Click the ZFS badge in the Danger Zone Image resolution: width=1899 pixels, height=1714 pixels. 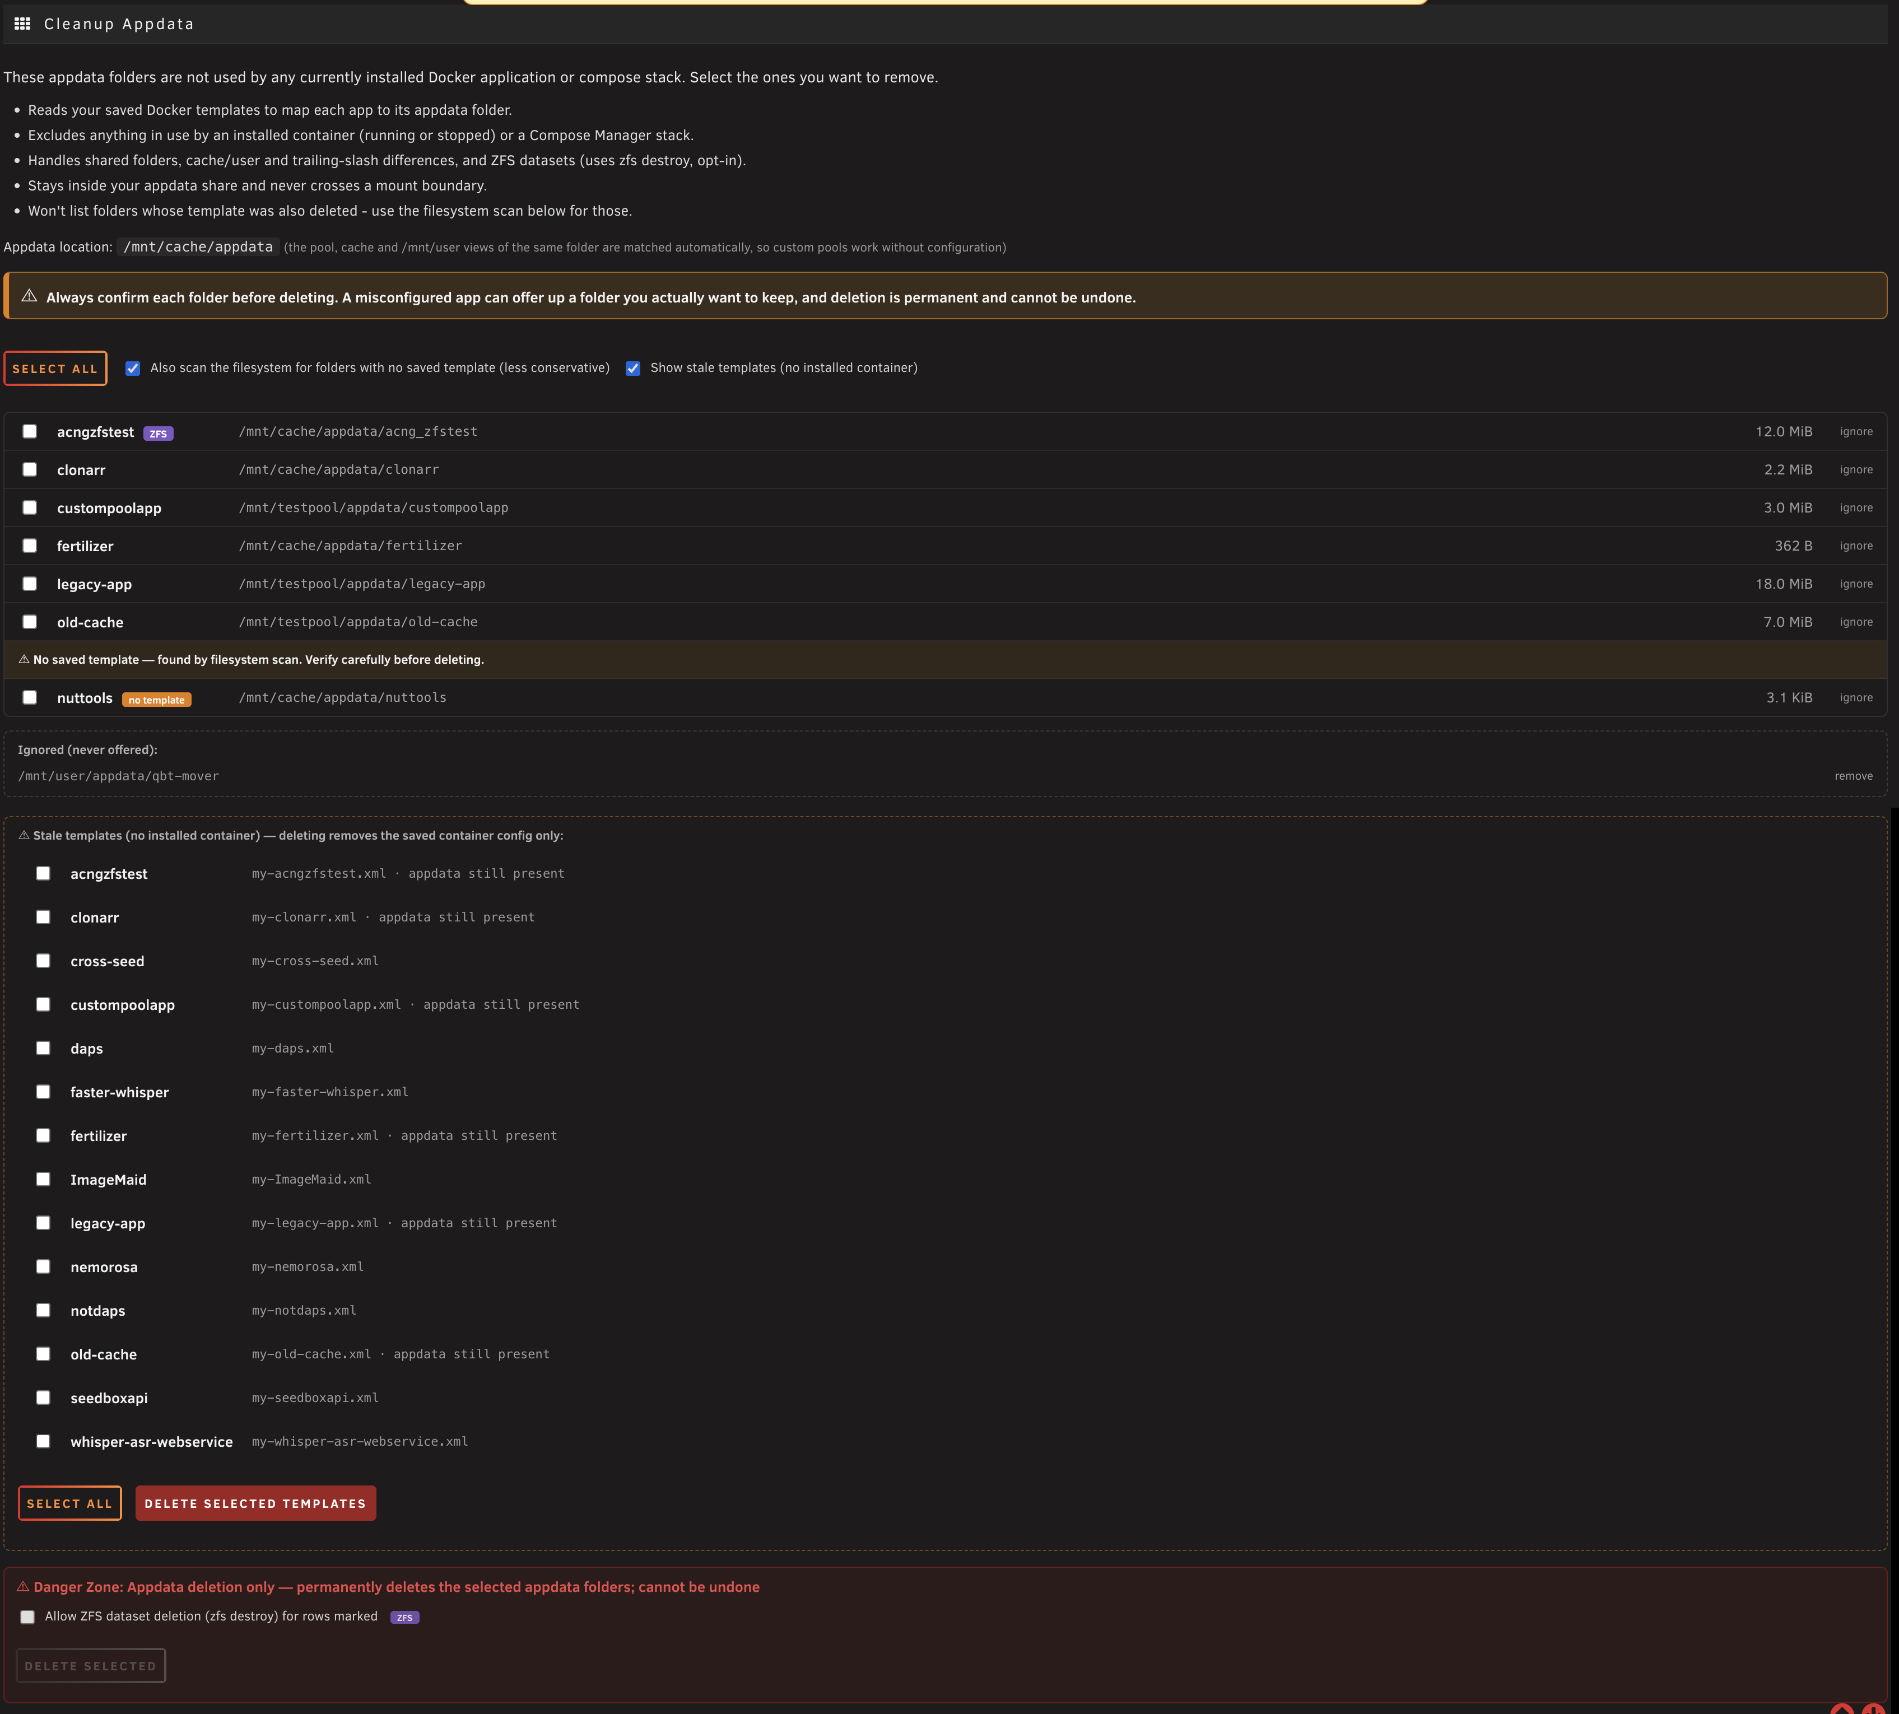point(404,1617)
